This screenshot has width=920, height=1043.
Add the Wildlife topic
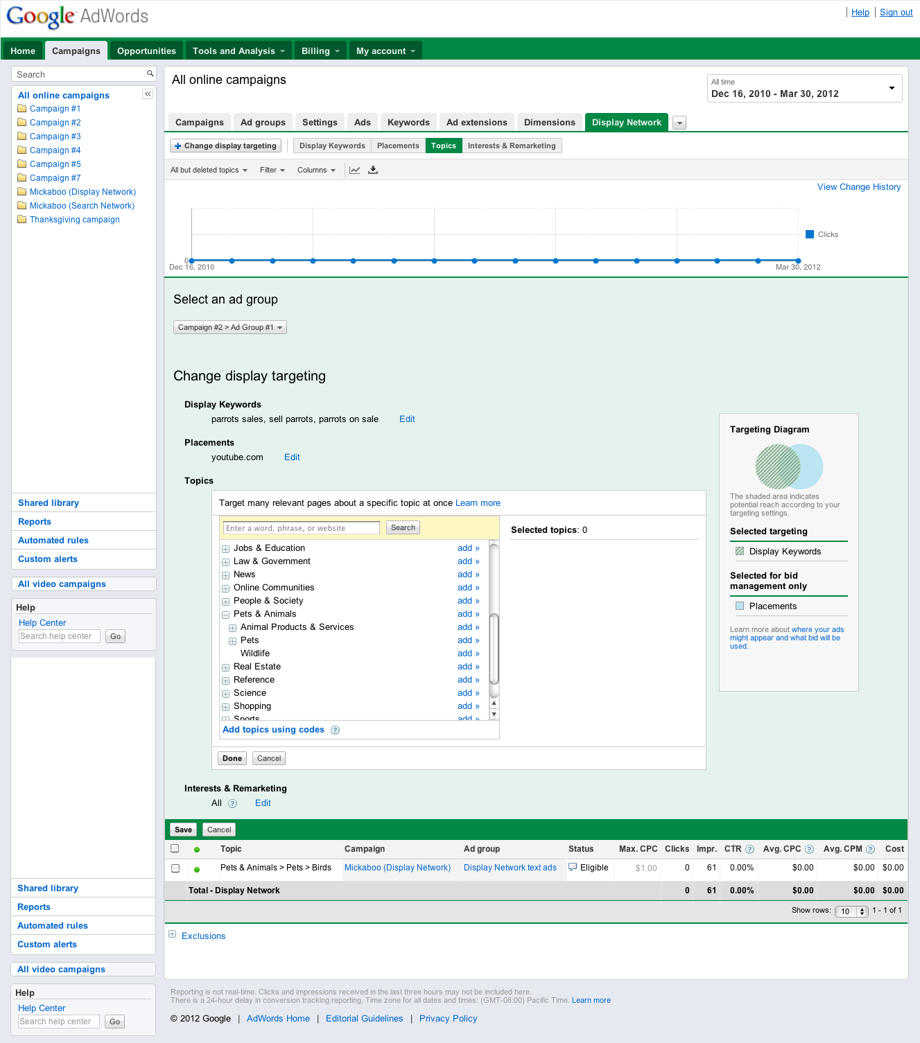coord(468,654)
